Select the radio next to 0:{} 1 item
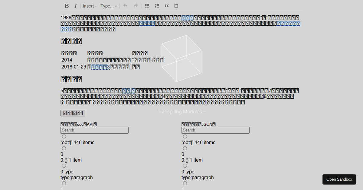This screenshot has height=190, width=363. tap(185, 148)
